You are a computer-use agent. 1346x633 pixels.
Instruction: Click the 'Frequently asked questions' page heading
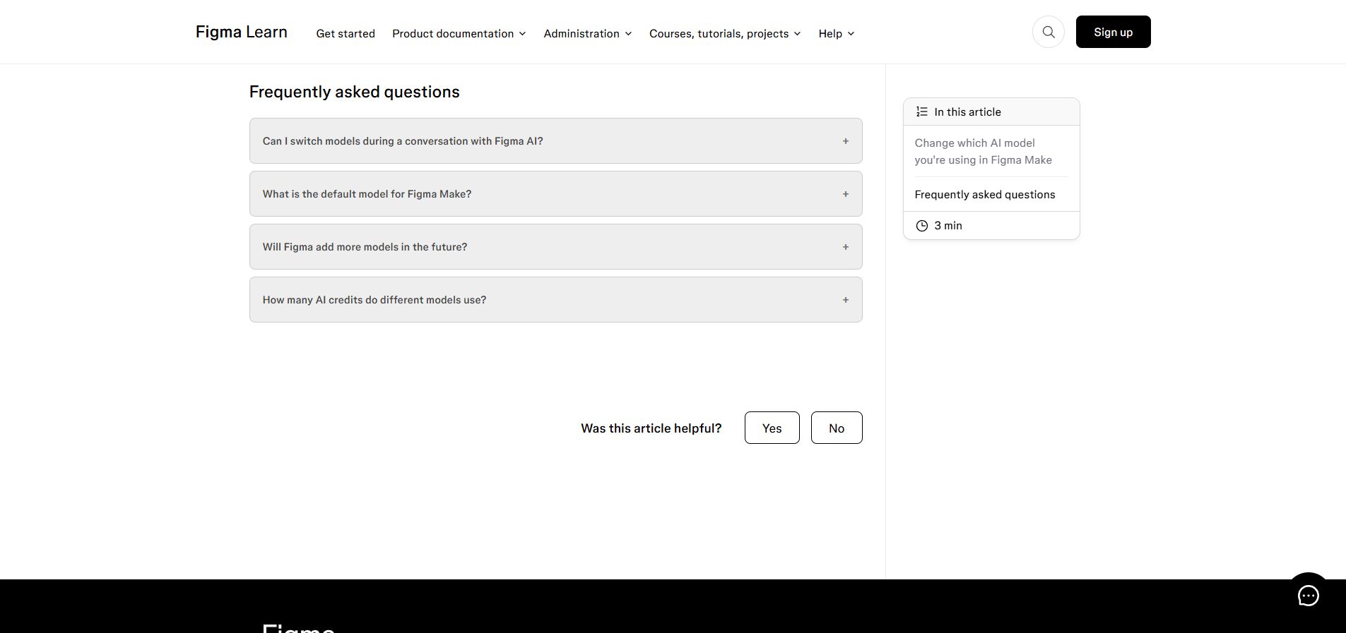(x=355, y=92)
